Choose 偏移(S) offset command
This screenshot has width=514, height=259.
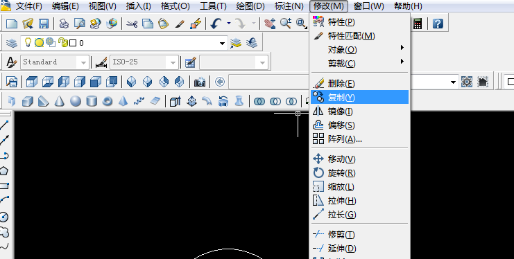click(x=359, y=125)
